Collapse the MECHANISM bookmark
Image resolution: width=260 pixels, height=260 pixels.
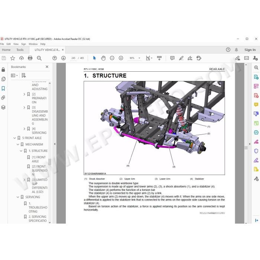(18, 144)
